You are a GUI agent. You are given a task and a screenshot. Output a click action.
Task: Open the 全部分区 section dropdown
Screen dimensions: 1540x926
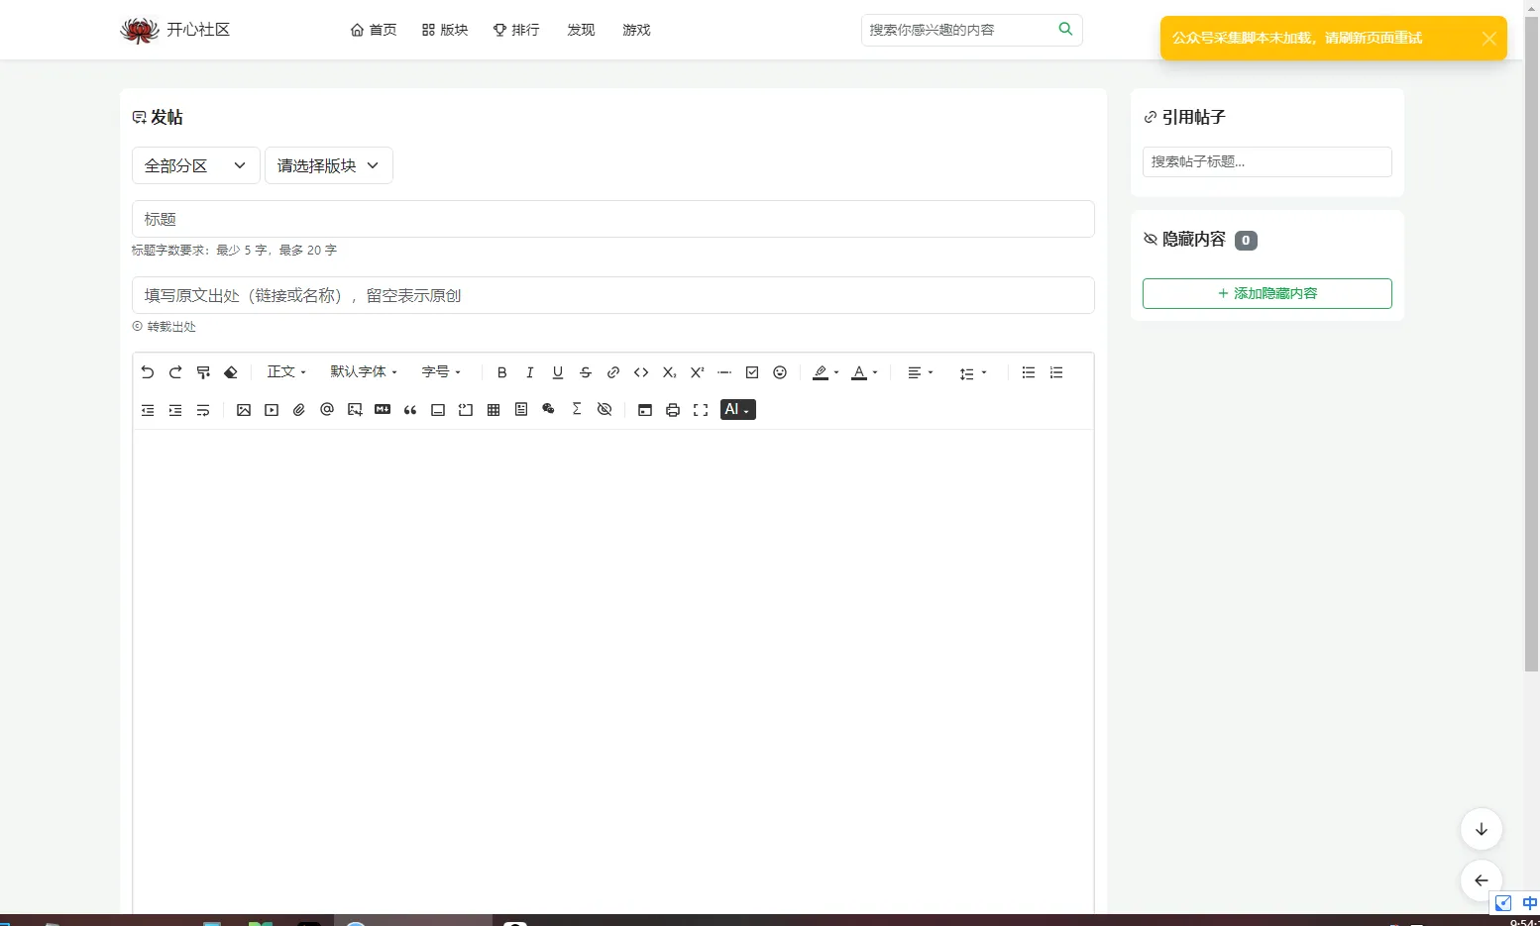tap(196, 165)
